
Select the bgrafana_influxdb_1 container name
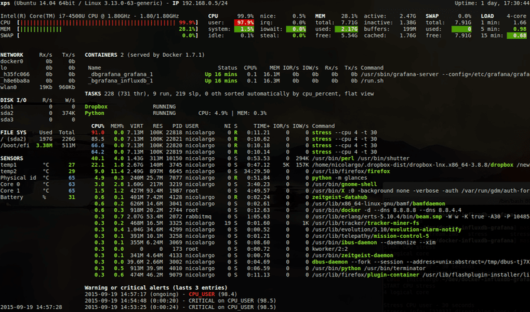click(x=121, y=80)
